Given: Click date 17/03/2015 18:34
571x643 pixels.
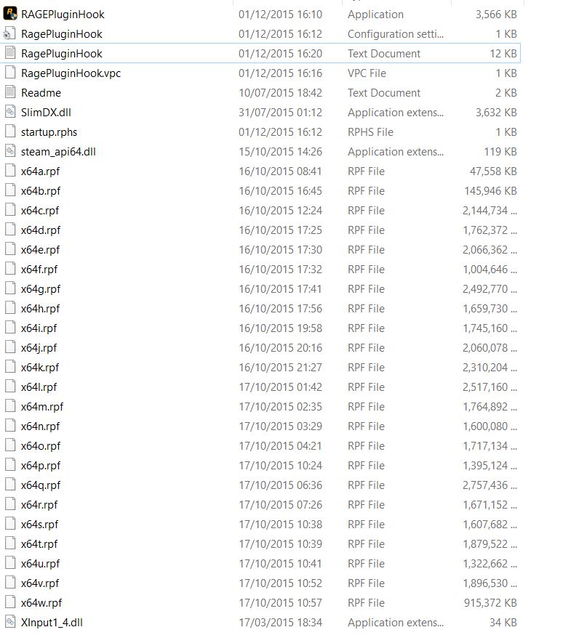Looking at the screenshot, I should [280, 623].
